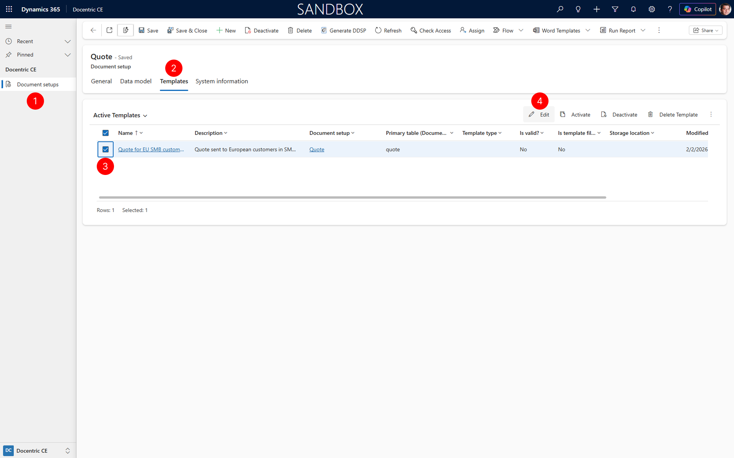
Task: Toggle the select-all rows checkbox
Action: 106,133
